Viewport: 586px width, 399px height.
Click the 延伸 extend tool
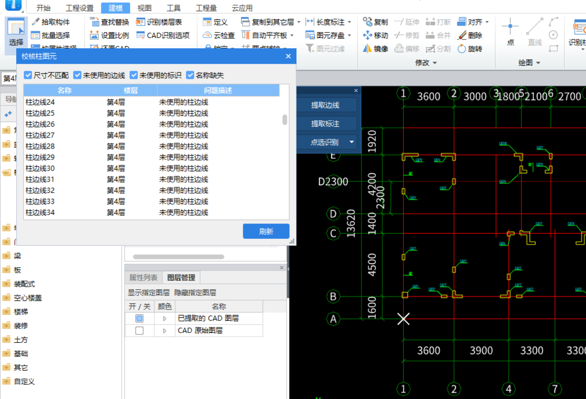(x=407, y=22)
